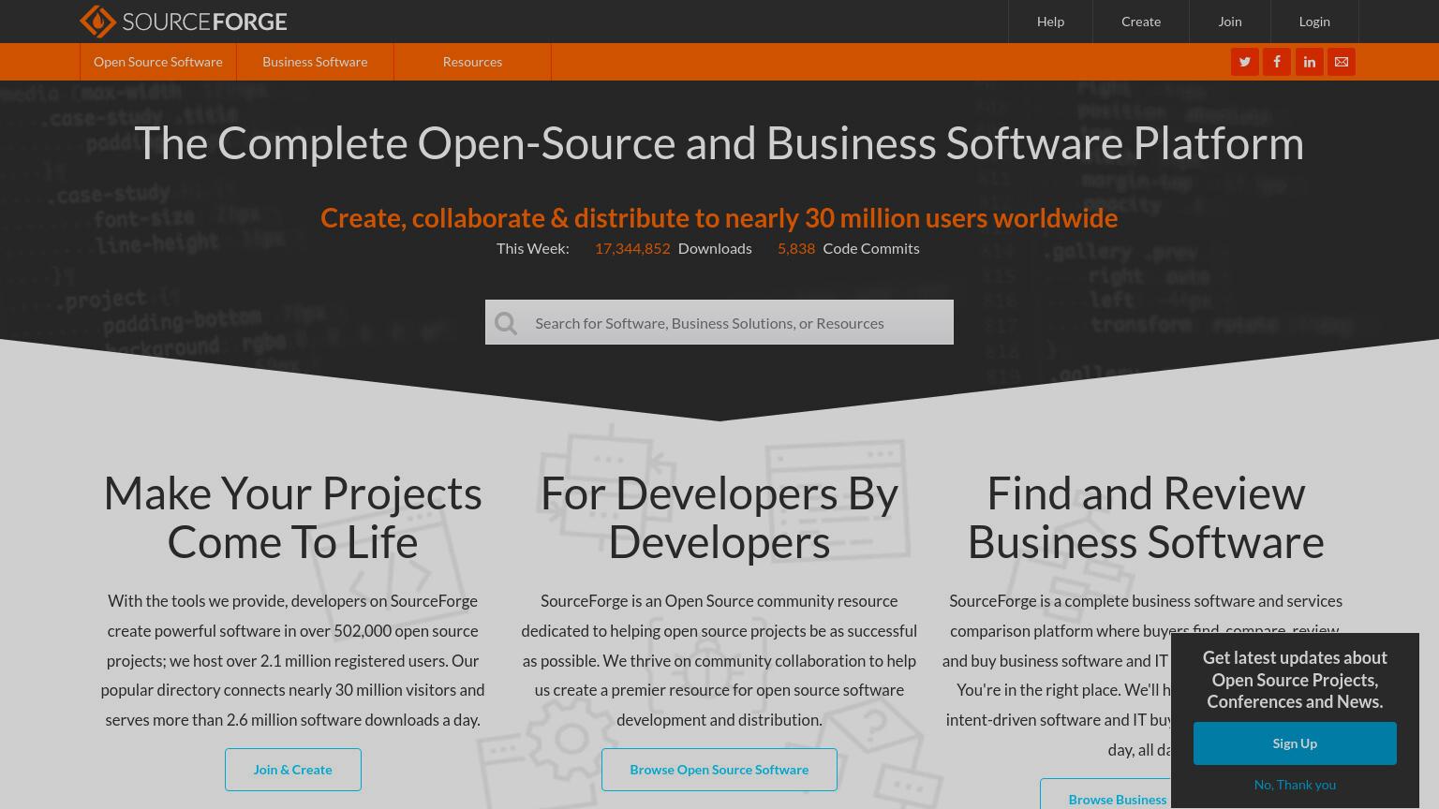Click the 5,838 code commits number
Screen dimensions: 1439x809
coord(796,248)
